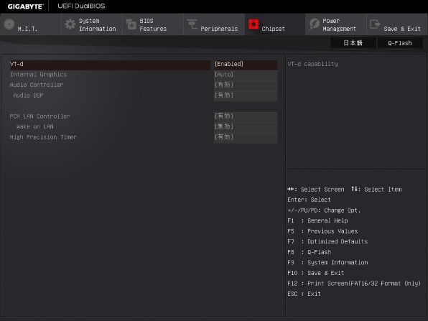The width and height of the screenshot is (428, 321).
Task: Go to the Peripherals tab
Action: click(x=214, y=24)
